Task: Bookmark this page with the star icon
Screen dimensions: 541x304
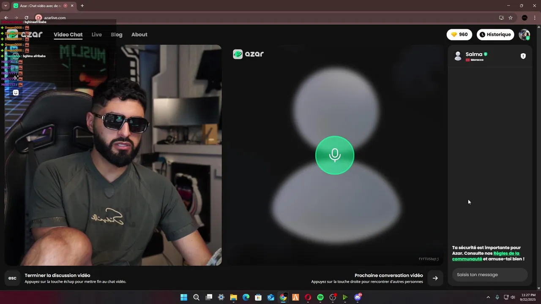Action: [511, 18]
